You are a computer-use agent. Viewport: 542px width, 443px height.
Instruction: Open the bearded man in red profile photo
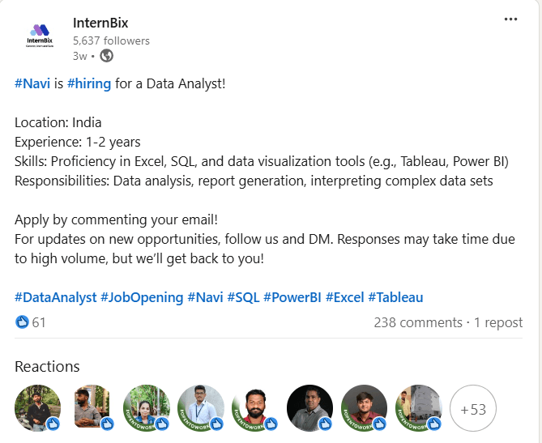click(255, 408)
